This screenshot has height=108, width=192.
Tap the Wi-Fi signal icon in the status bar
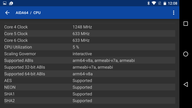click(x=154, y=3)
